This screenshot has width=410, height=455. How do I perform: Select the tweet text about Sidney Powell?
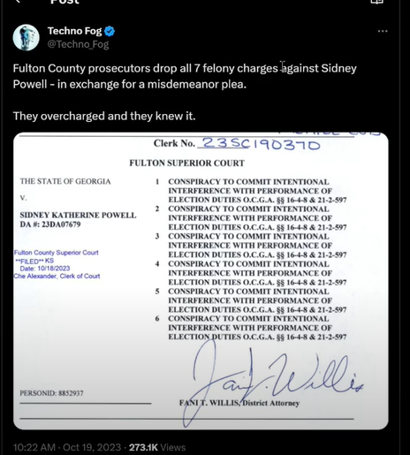[185, 76]
